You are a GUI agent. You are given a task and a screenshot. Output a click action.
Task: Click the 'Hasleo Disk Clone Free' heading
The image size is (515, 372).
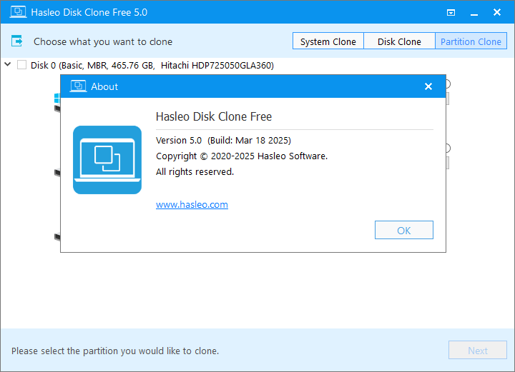pyautogui.click(x=214, y=116)
